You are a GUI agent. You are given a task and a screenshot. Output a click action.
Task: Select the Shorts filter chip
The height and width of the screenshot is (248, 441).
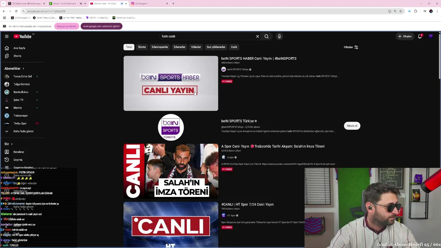tap(142, 47)
